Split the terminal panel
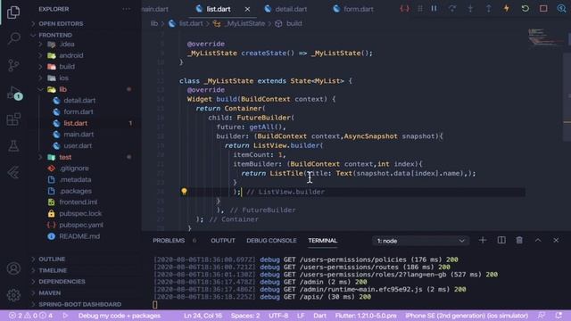Screen dimensions: 571x321 tap(501, 240)
